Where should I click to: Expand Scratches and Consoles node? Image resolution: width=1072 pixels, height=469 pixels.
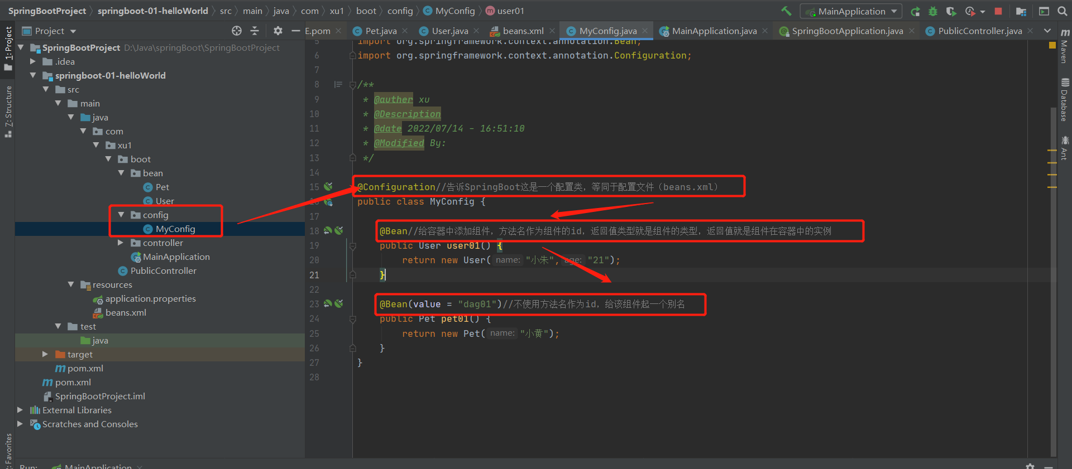[21, 424]
